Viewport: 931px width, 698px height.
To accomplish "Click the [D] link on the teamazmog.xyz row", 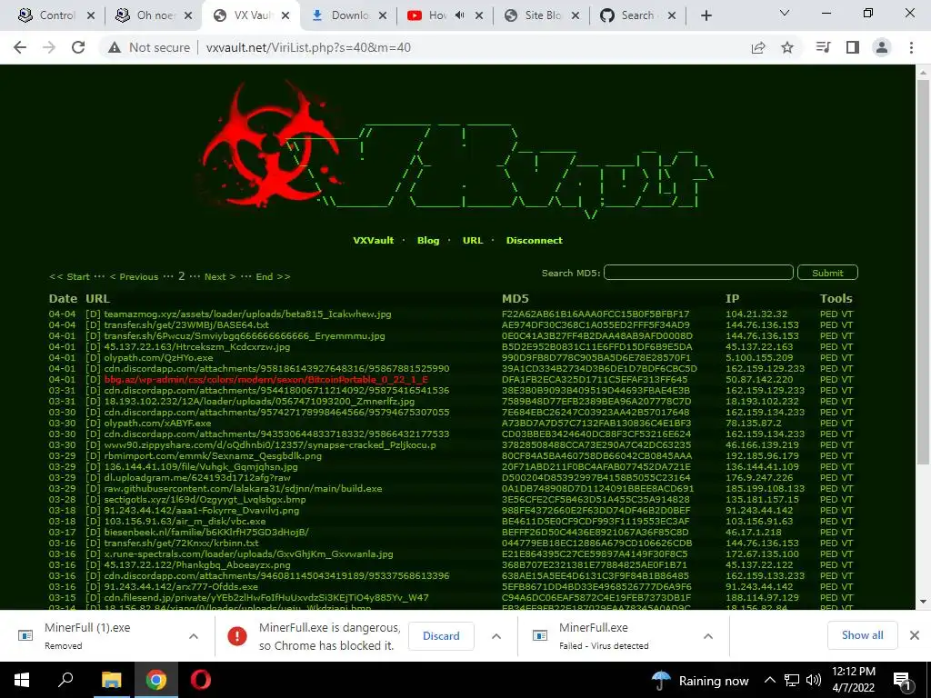I will coord(93,314).
